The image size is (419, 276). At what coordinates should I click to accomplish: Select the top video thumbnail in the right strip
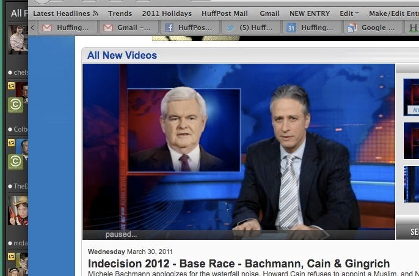(411, 97)
